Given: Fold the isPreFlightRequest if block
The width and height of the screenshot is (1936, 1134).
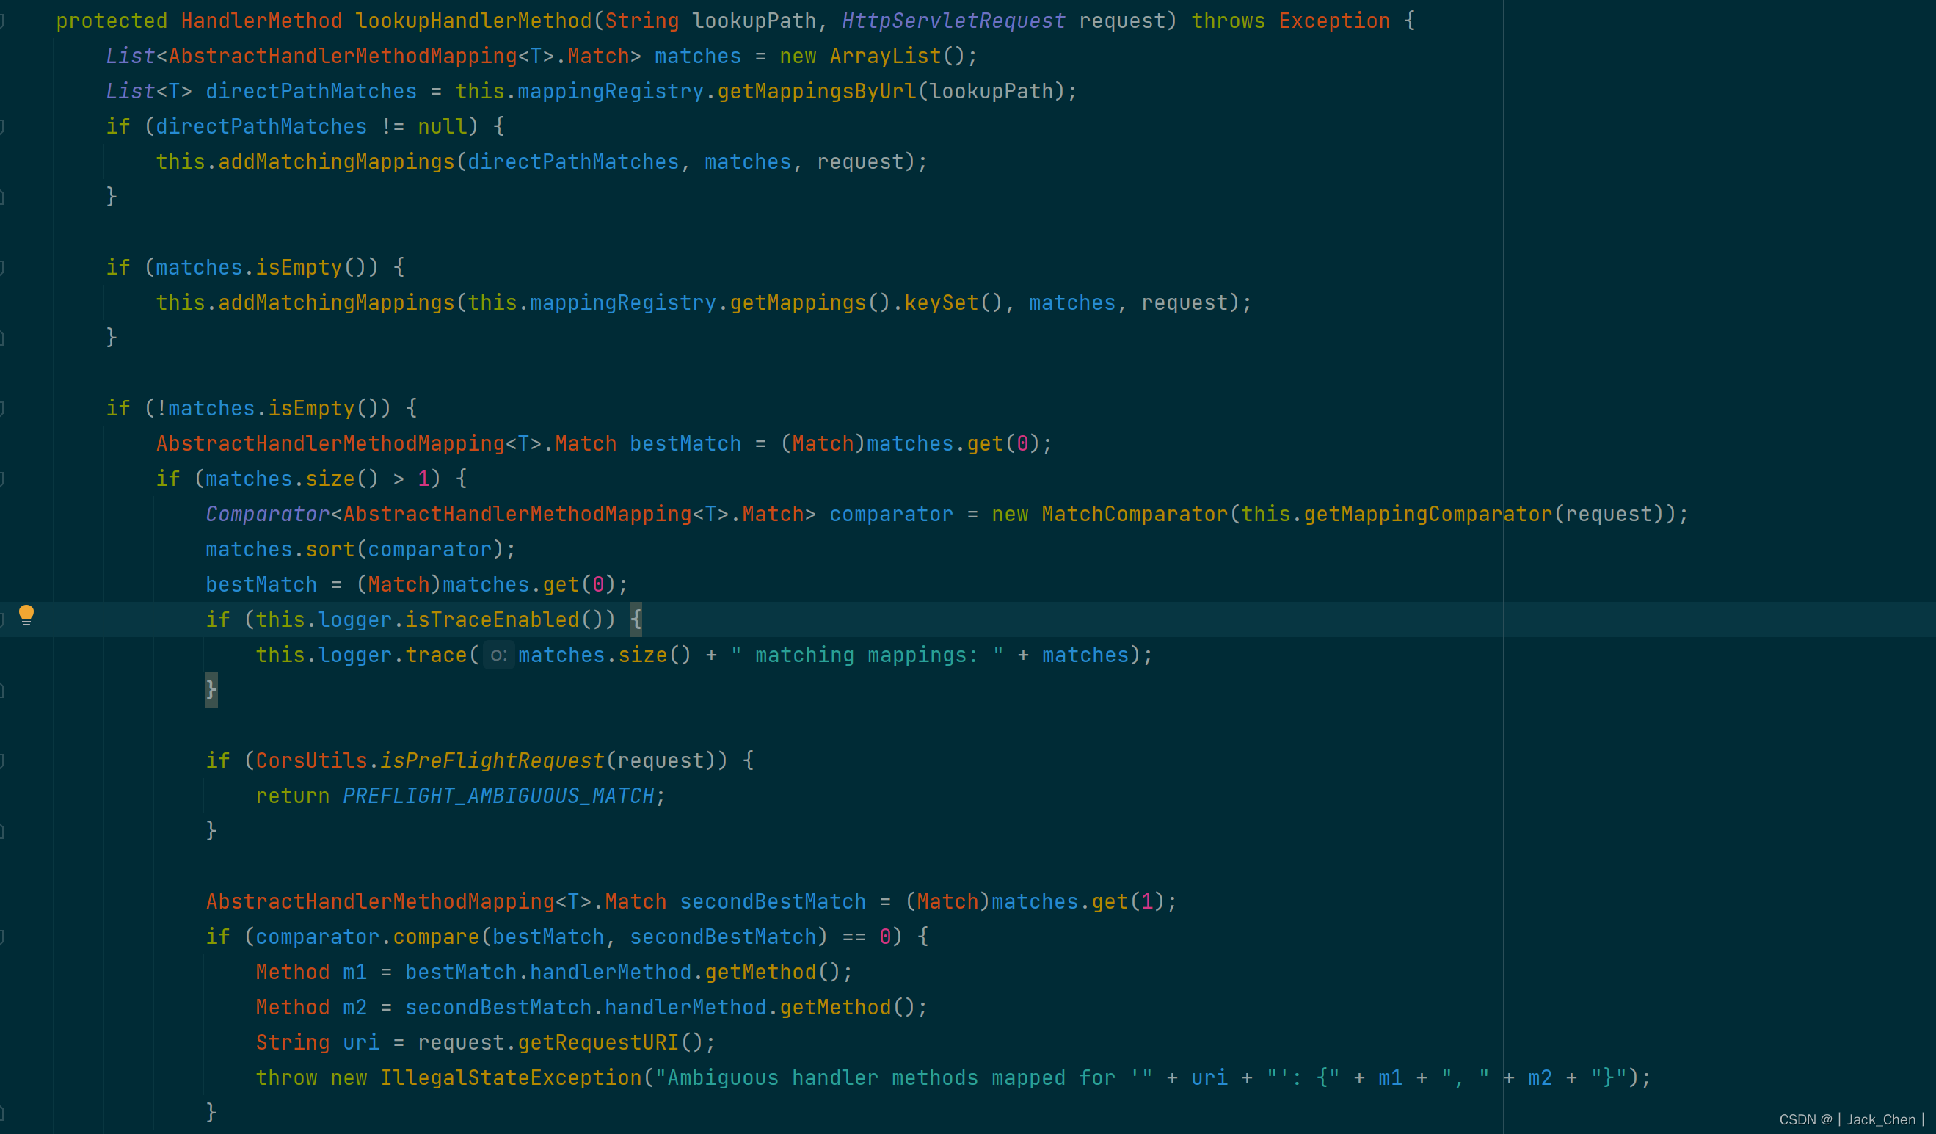Looking at the screenshot, I should pos(2,760).
